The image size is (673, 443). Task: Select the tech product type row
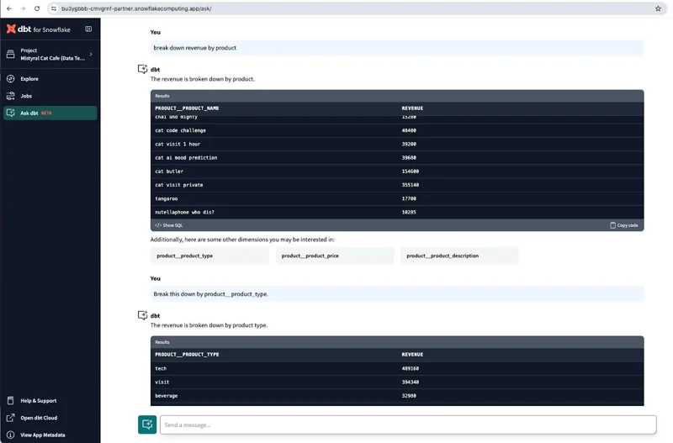397,368
